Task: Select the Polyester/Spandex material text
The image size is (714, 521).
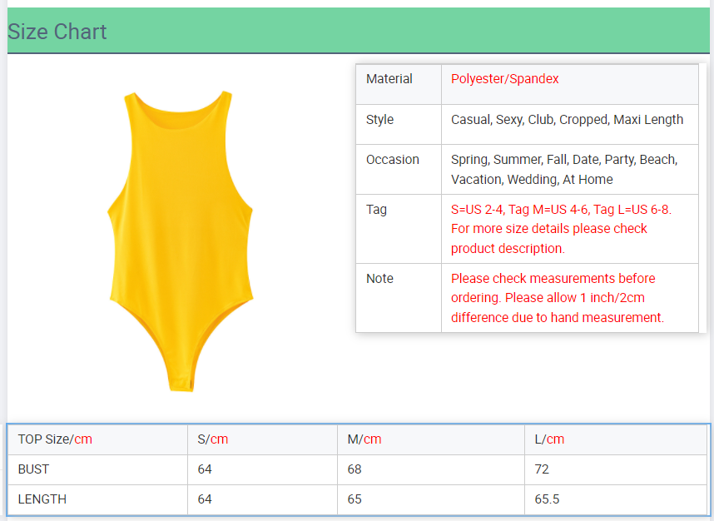Action: (x=505, y=79)
